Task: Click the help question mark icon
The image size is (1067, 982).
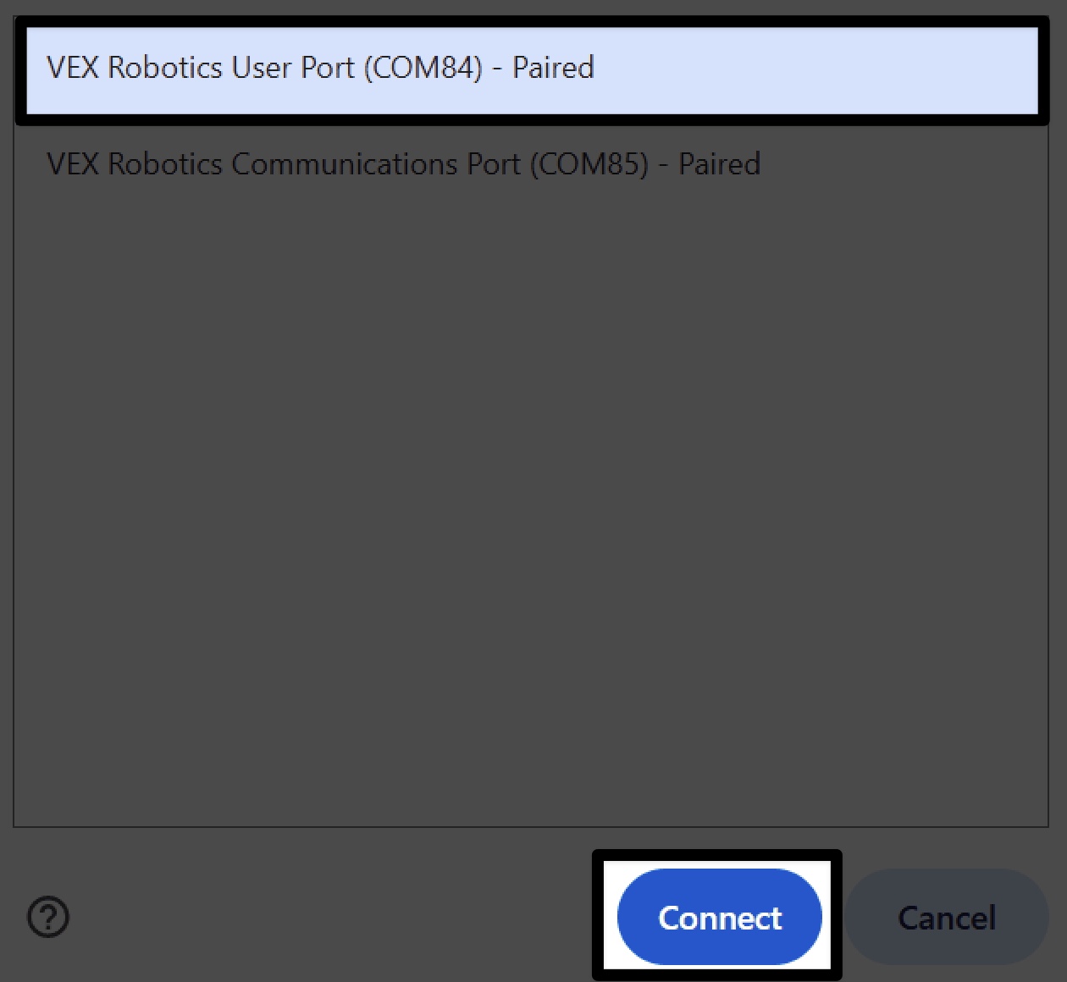Action: [48, 917]
